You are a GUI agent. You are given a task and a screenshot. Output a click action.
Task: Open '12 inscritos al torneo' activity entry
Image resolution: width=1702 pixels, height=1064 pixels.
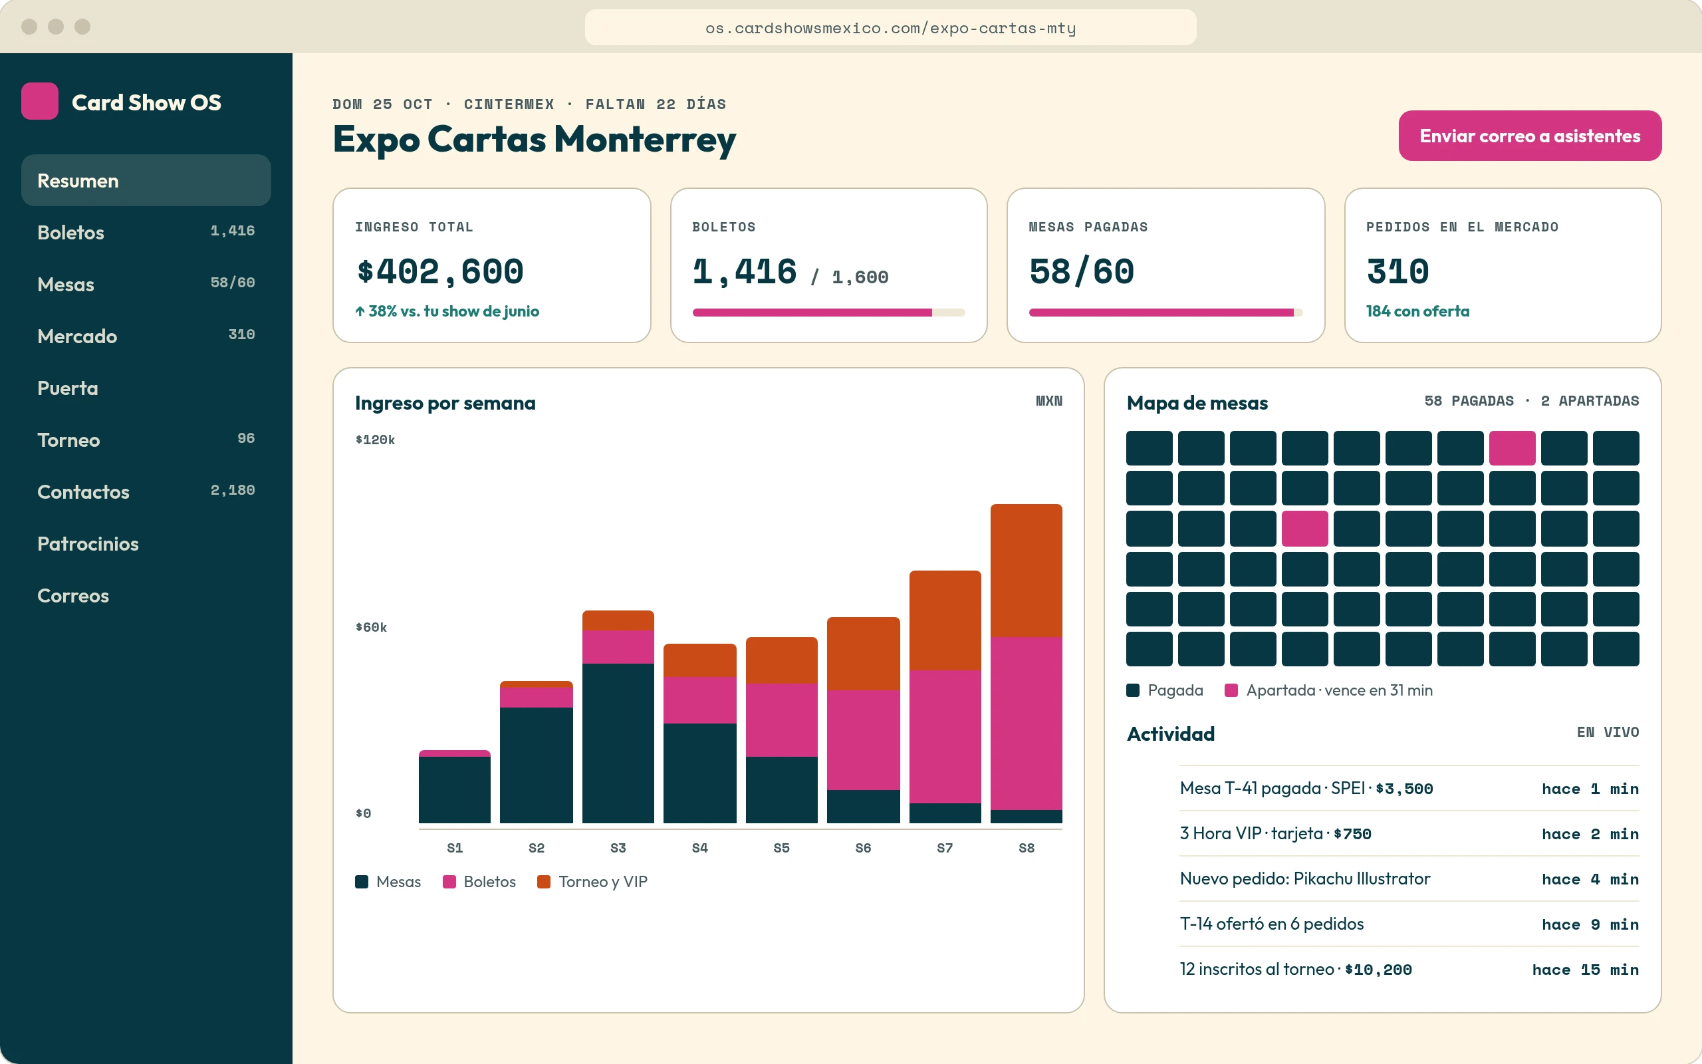click(x=1409, y=969)
